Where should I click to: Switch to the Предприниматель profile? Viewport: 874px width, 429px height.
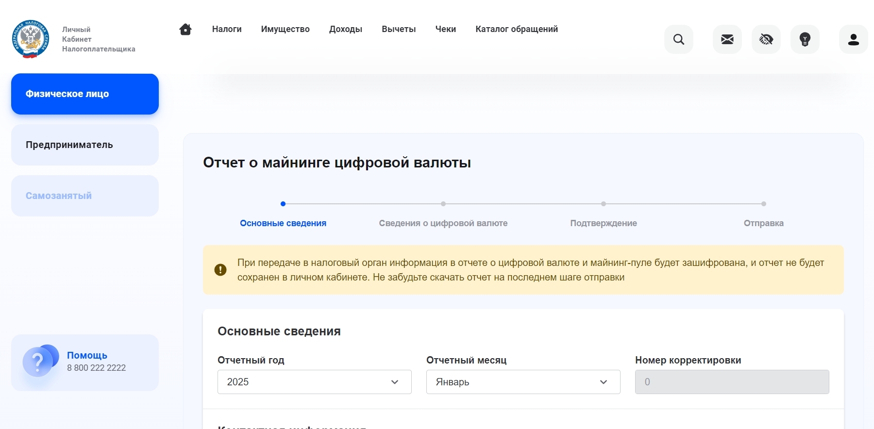(x=85, y=145)
